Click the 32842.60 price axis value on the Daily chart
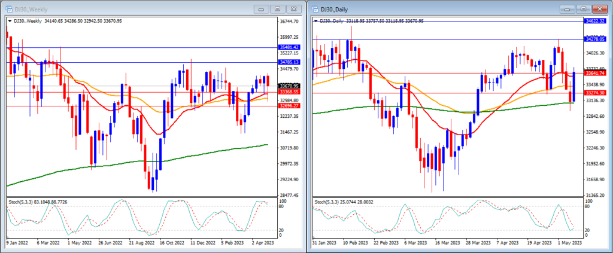This screenshot has height=253, width=613. coord(595,117)
